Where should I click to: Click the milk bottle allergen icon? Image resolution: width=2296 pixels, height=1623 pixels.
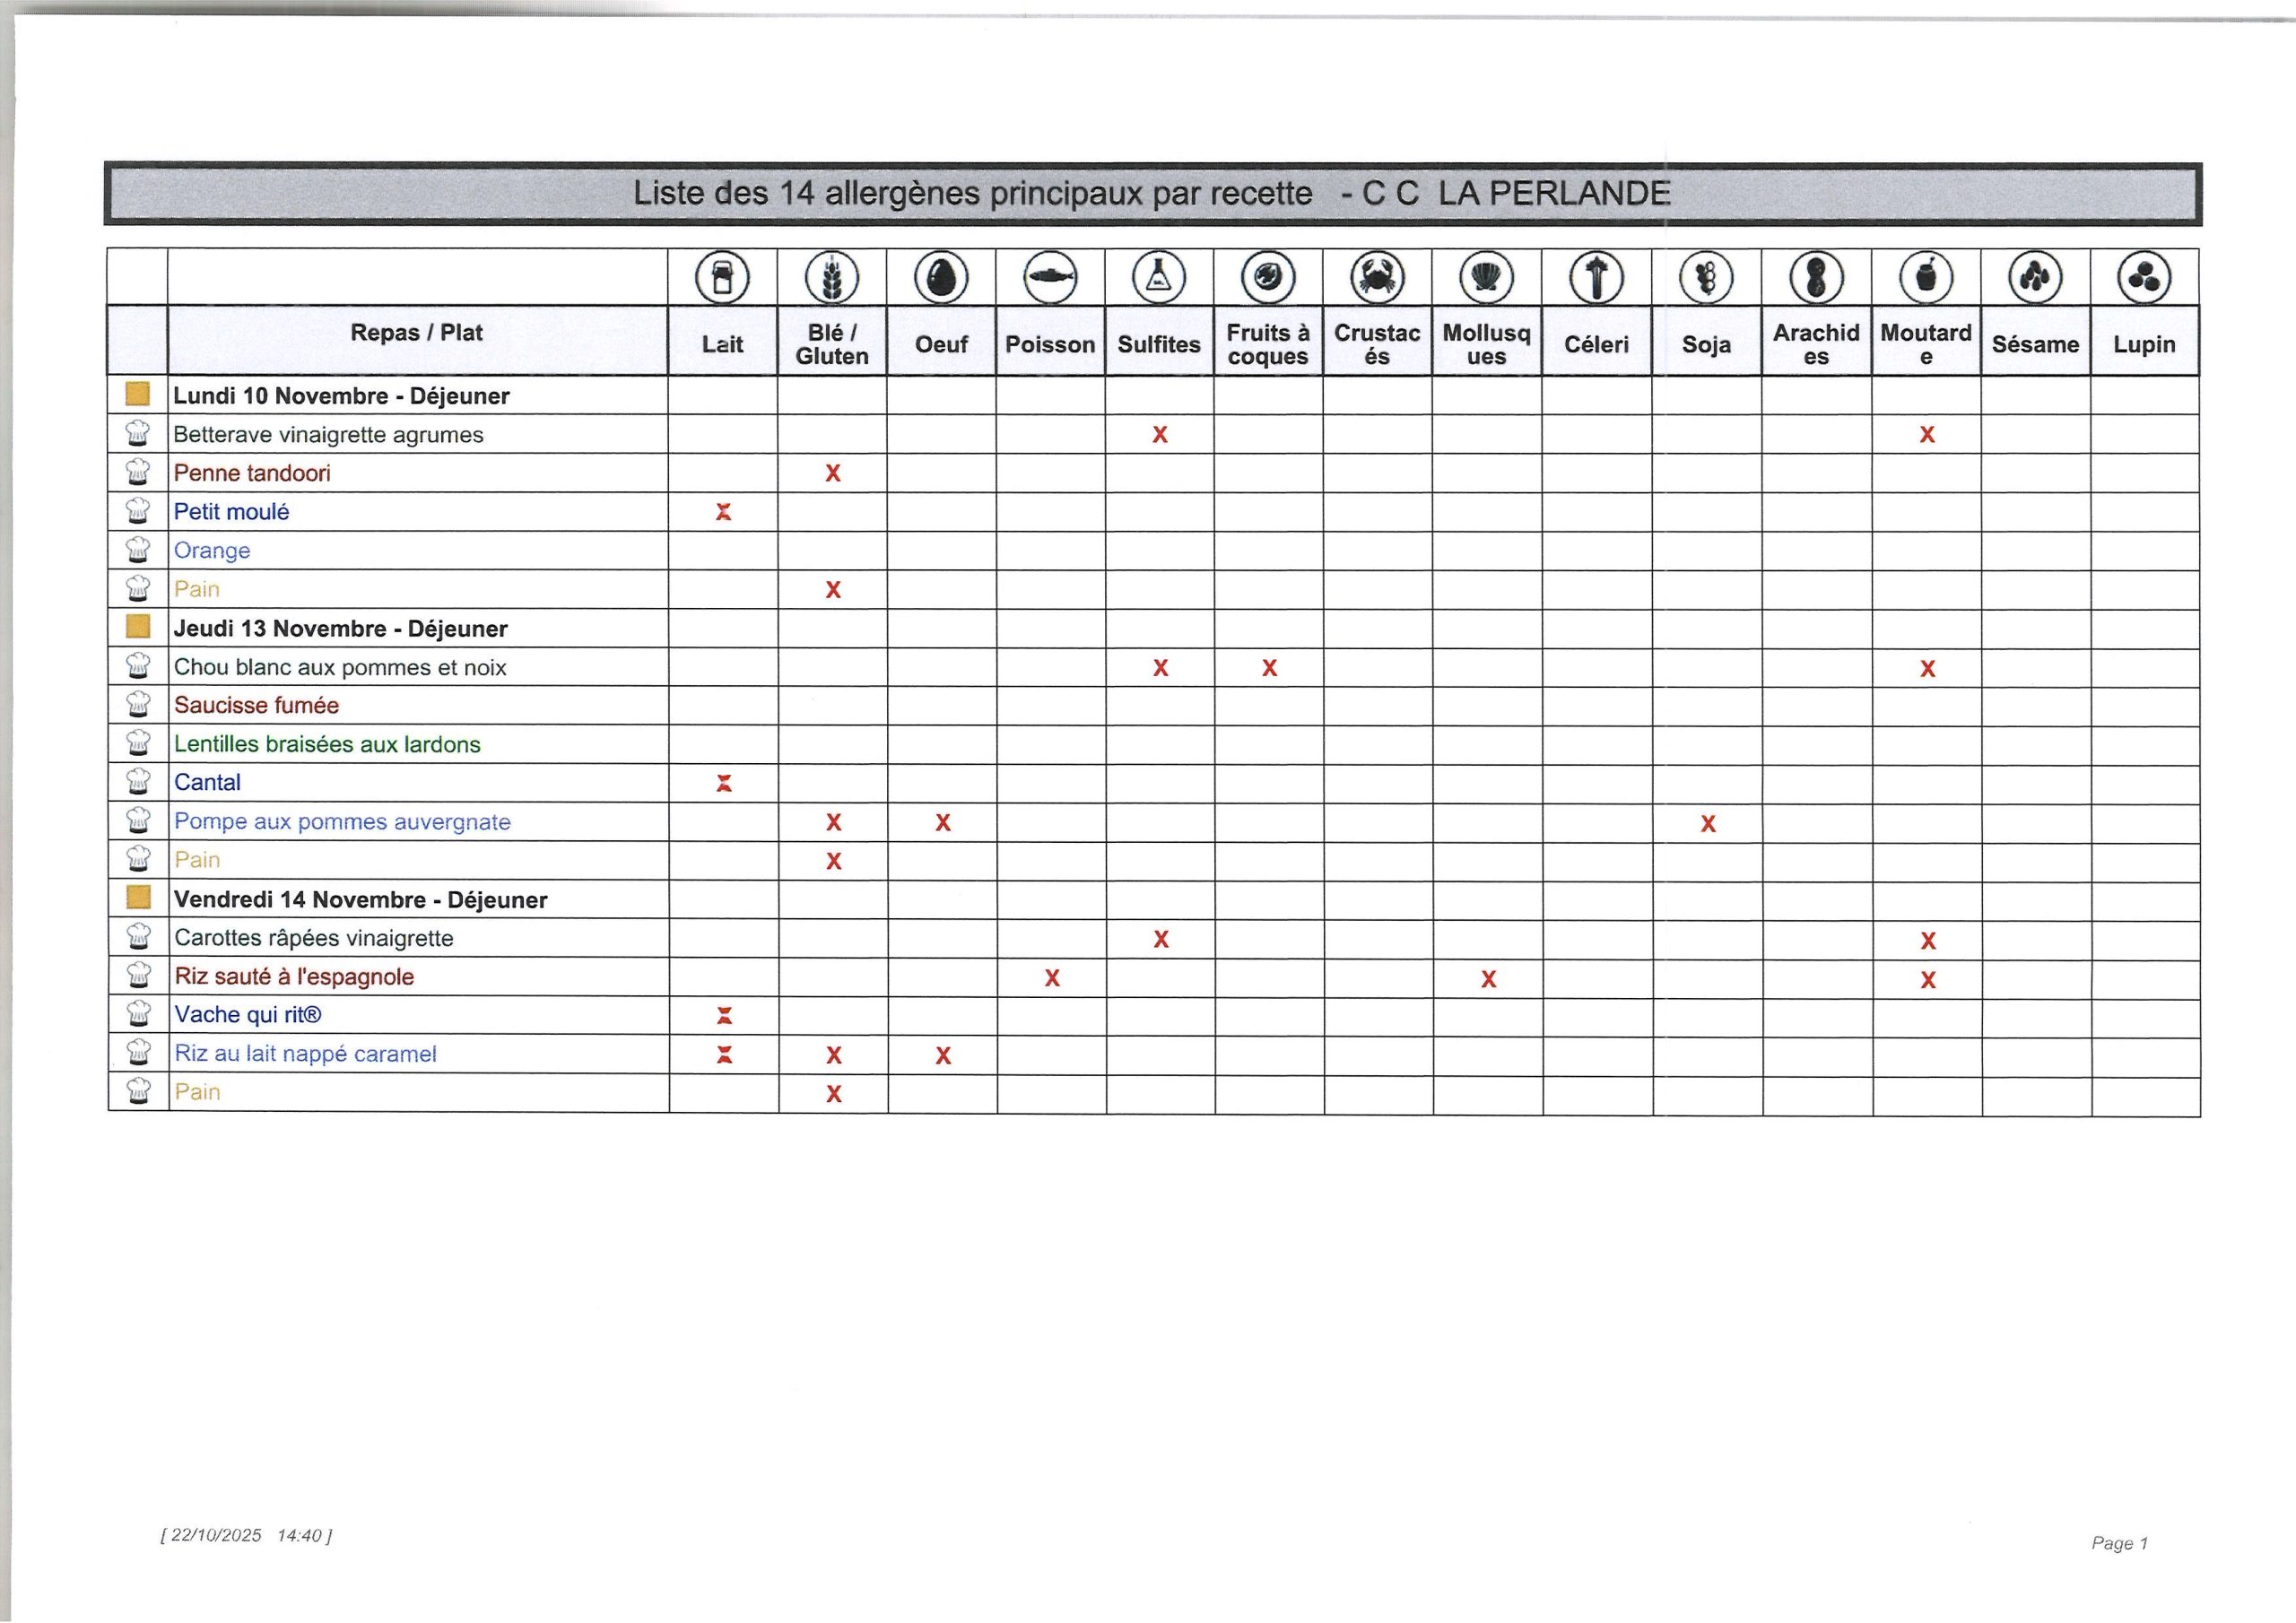click(722, 277)
